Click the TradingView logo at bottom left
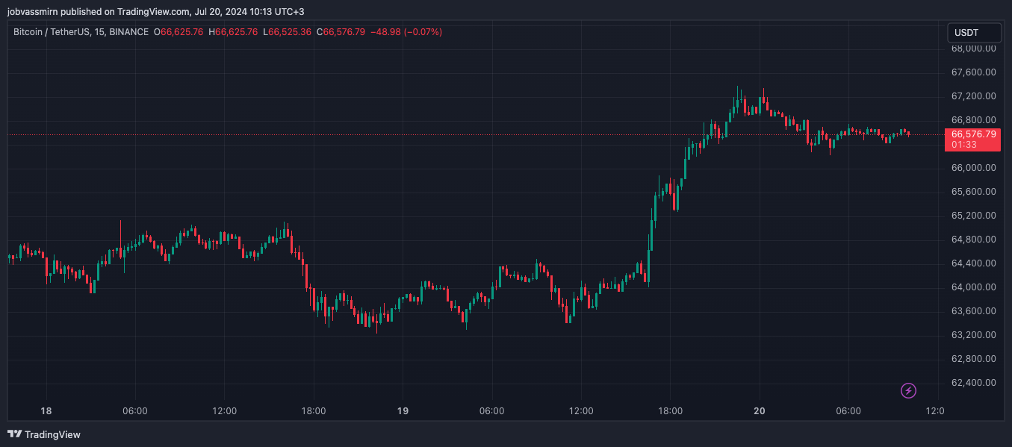This screenshot has width=1012, height=447. pos(44,434)
